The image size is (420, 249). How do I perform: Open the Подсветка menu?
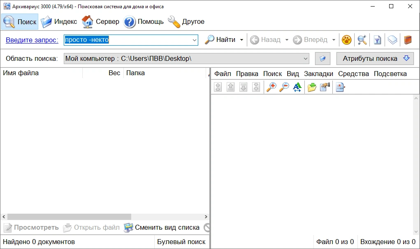click(390, 74)
